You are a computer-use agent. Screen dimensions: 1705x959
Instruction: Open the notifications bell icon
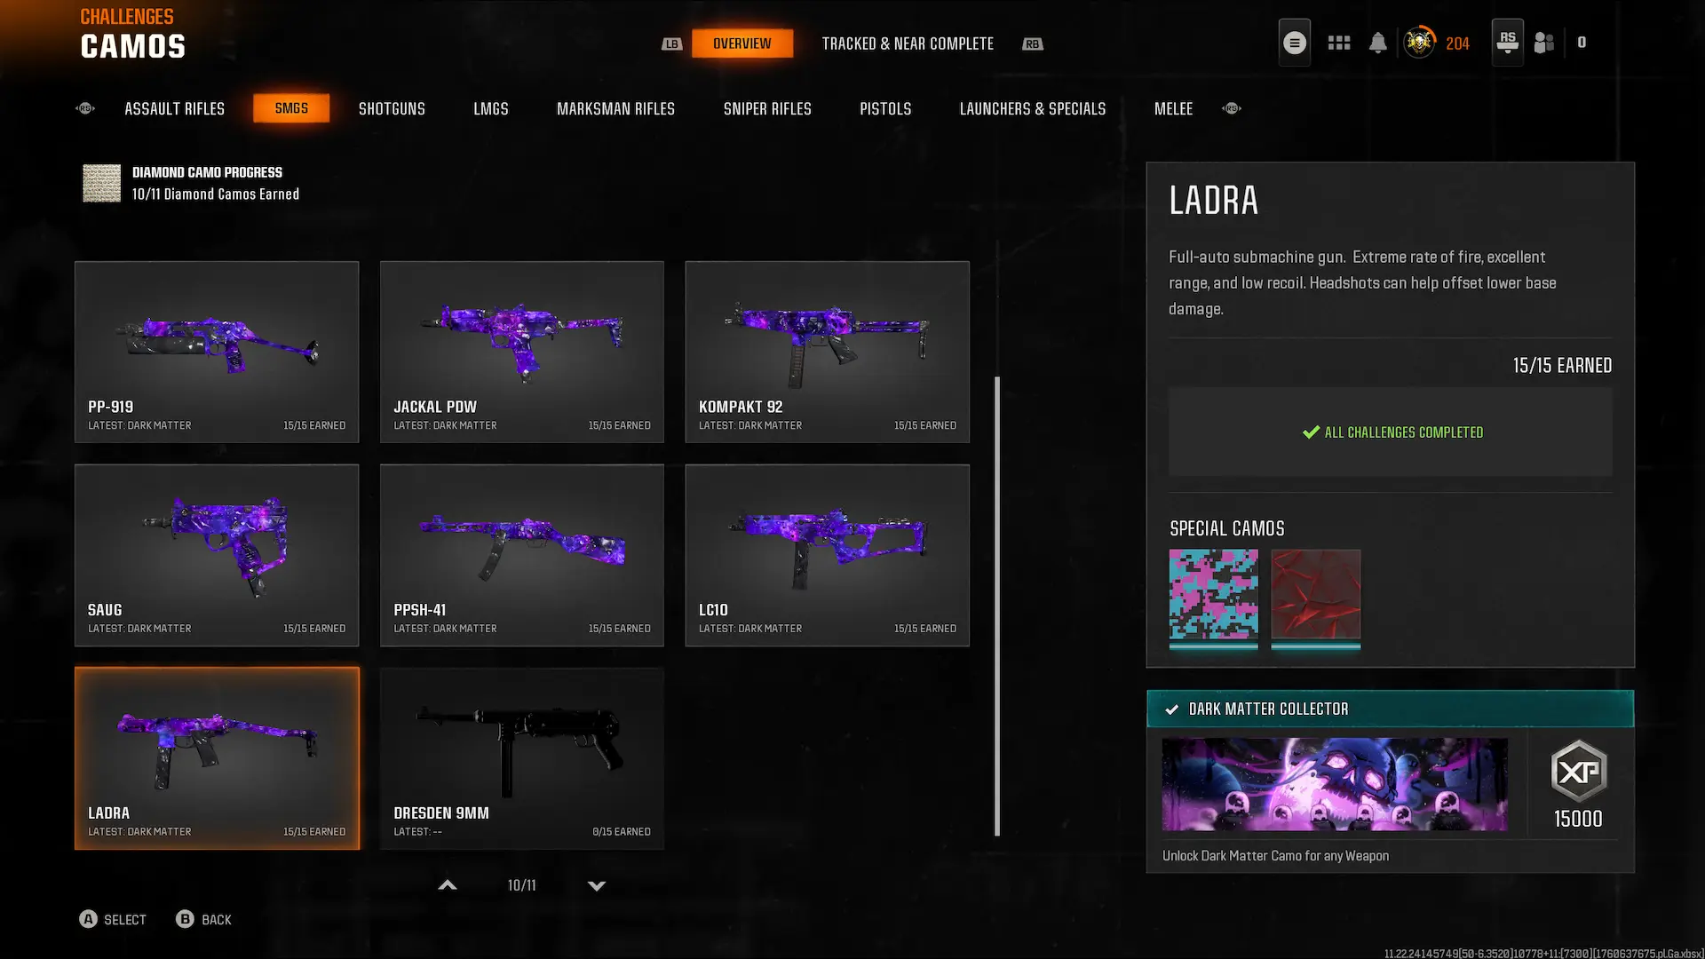[x=1377, y=43]
